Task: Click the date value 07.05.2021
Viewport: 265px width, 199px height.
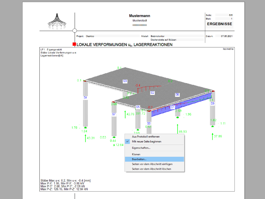Action: click(227, 36)
